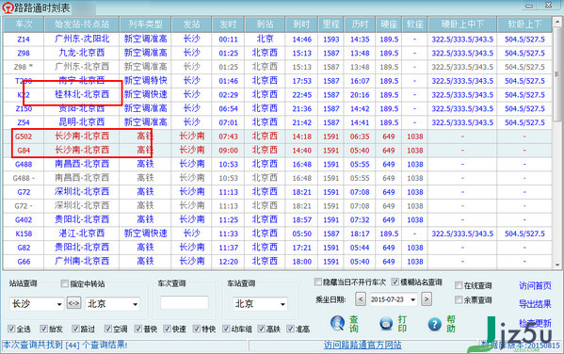Enable 隐藏当日不开行车次 checkbox

[x=317, y=282]
